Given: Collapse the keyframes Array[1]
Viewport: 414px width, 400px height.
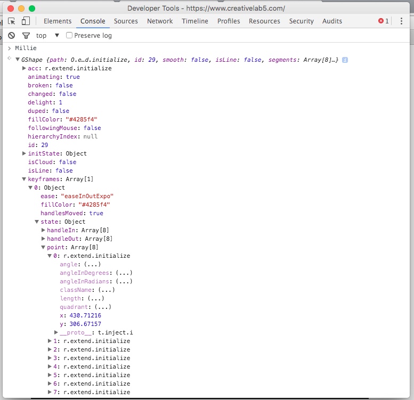Looking at the screenshot, I should 24,179.
